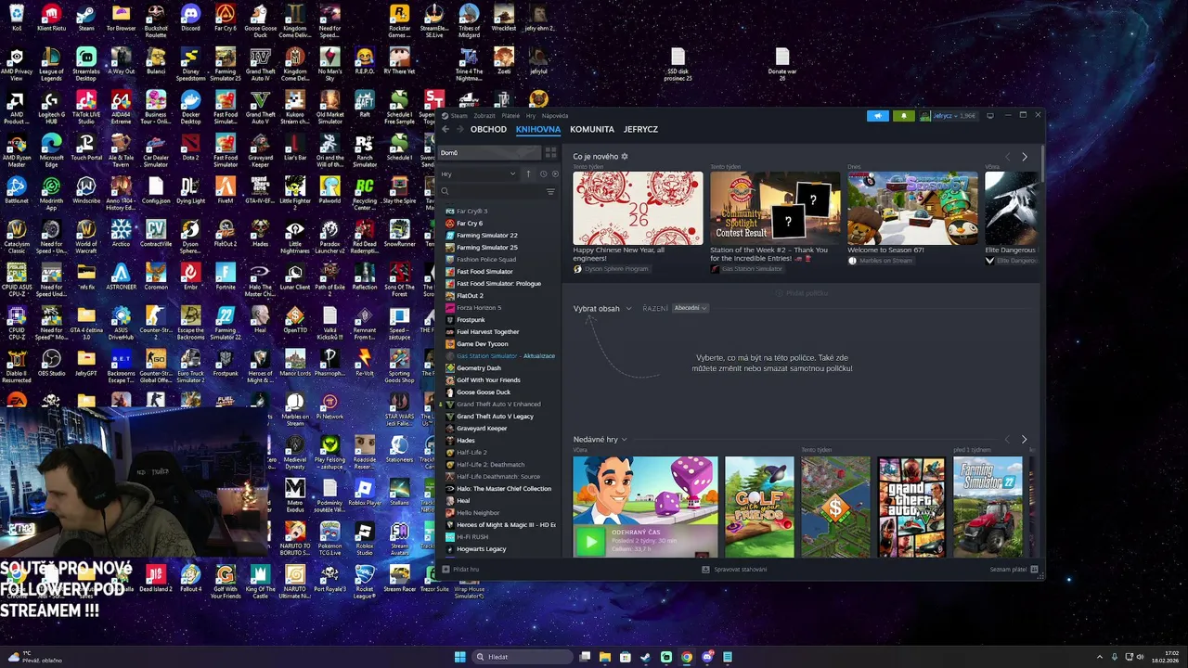Switch to OBCHOD tab
This screenshot has width=1188, height=668.
click(488, 130)
